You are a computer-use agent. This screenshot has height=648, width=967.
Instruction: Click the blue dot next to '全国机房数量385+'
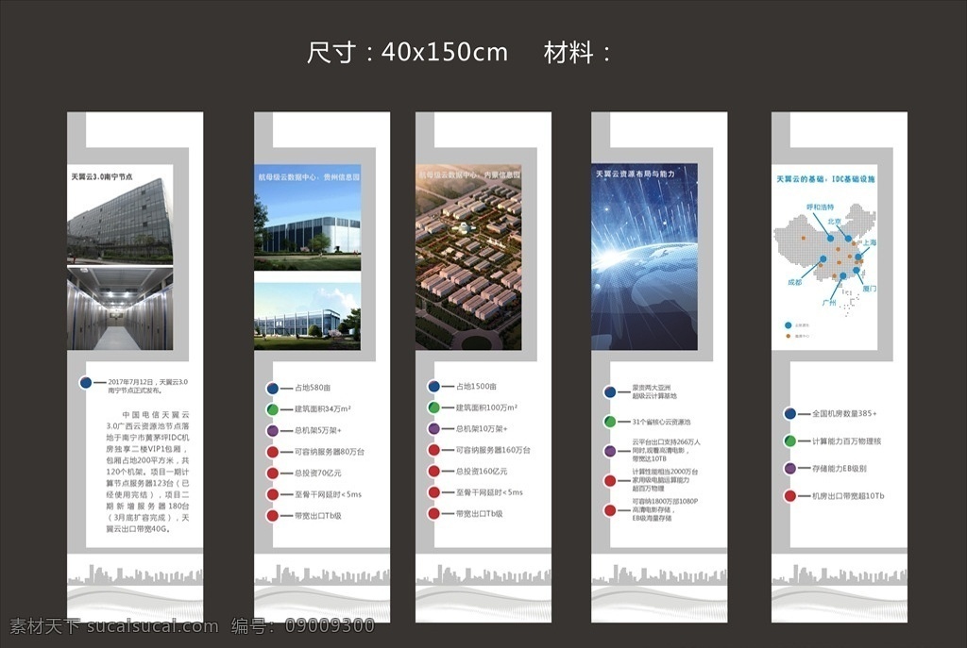790,414
